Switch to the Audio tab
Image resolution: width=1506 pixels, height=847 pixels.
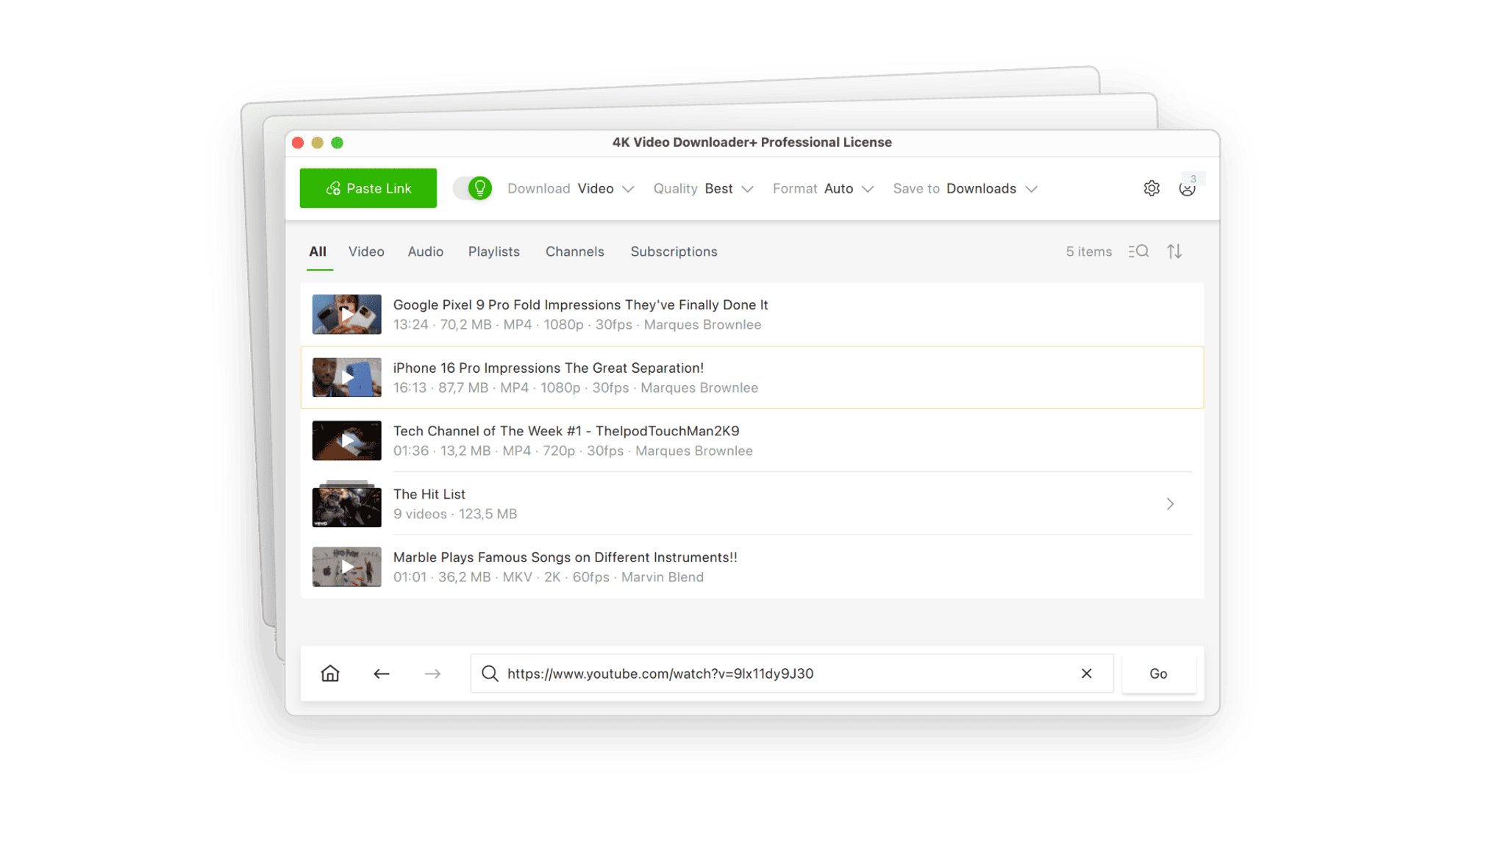click(x=425, y=251)
